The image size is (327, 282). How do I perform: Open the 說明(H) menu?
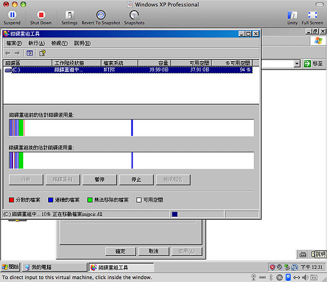click(x=83, y=43)
